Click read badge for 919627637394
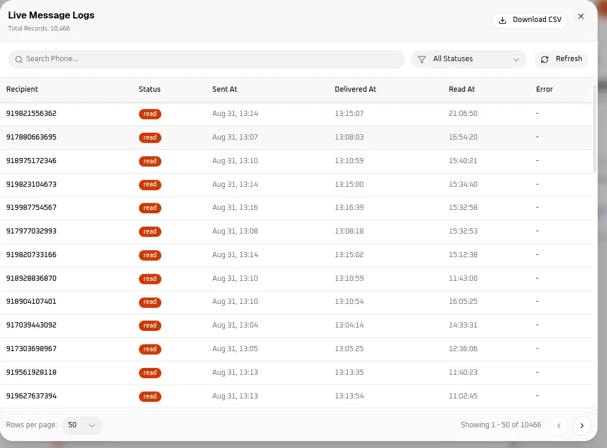 coord(150,397)
